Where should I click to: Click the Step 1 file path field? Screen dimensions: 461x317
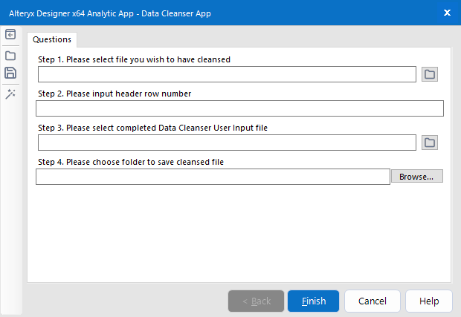point(227,74)
